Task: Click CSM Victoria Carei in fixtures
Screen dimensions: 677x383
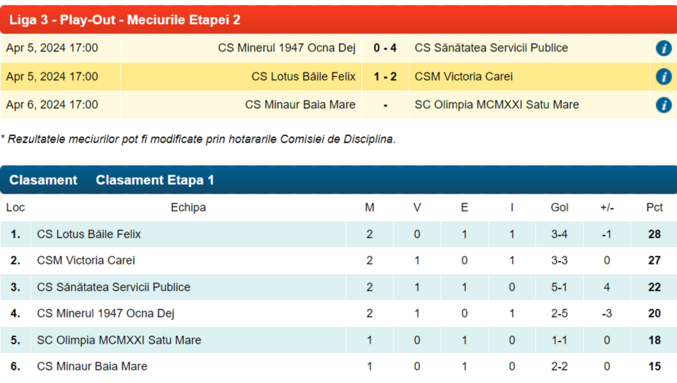Action: coord(463,77)
